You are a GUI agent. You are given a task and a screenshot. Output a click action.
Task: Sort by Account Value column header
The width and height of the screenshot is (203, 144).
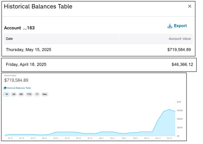[x=180, y=39]
